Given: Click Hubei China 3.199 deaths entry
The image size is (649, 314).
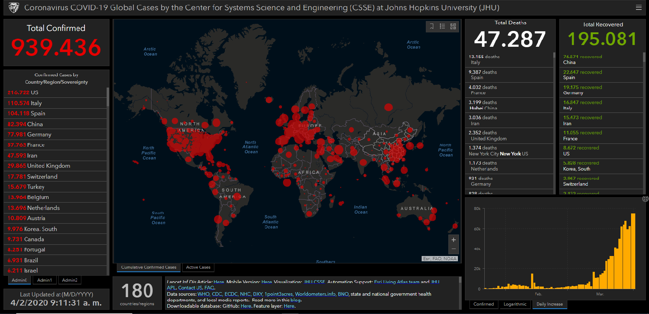Looking at the screenshot, I should [509, 105].
